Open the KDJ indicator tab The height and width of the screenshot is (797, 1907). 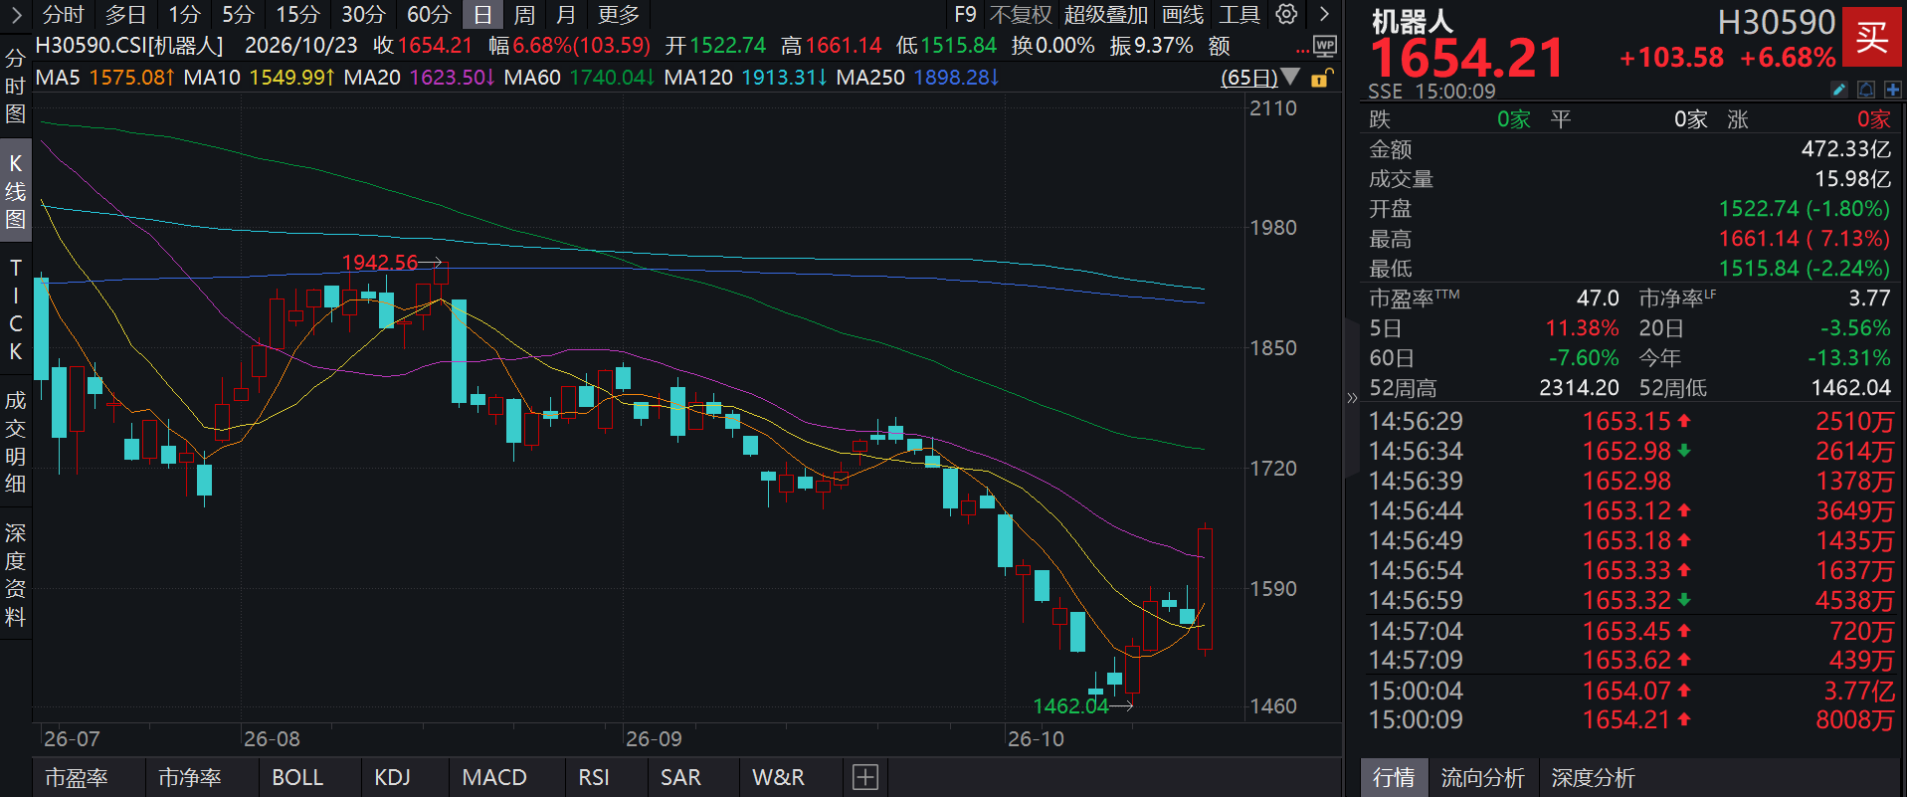(392, 777)
